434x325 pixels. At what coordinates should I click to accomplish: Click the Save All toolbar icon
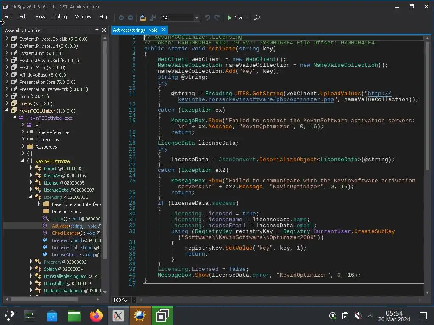tap(153, 18)
